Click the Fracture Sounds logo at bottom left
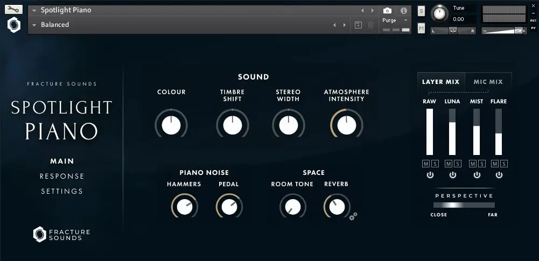 click(61, 235)
